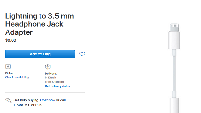Click the Get help buying text
This screenshot has width=201, height=113.
pyautogui.click(x=26, y=100)
